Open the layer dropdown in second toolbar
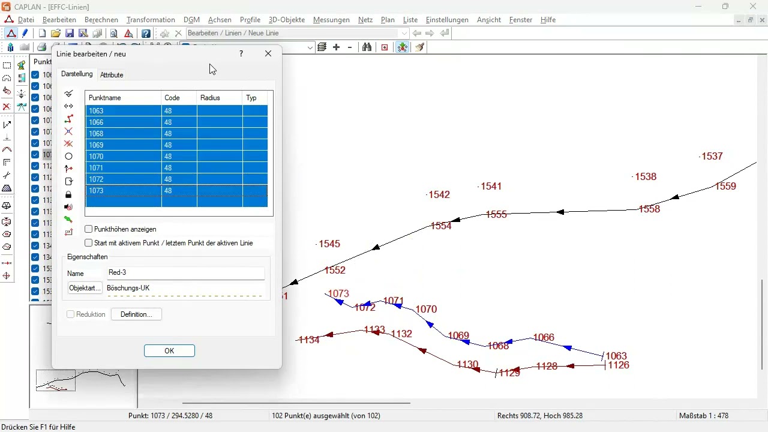This screenshot has width=768, height=432. (x=310, y=47)
